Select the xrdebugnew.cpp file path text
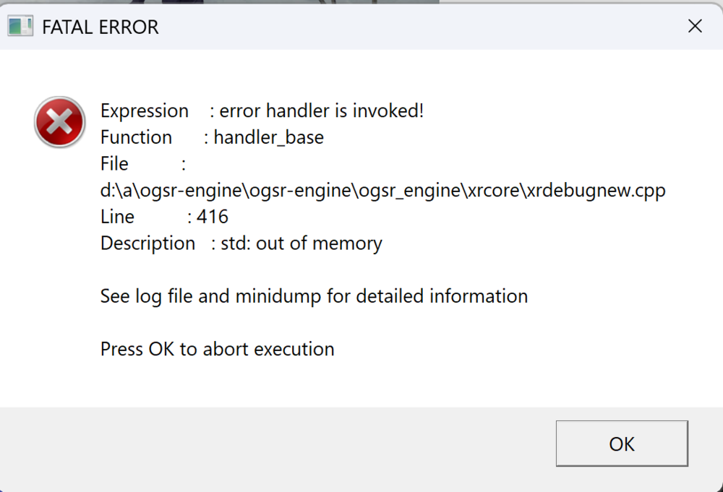The height and width of the screenshot is (492, 723). tap(383, 189)
